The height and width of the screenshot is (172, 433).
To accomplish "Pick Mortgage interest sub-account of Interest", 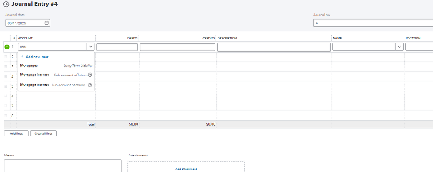I will tap(56, 75).
